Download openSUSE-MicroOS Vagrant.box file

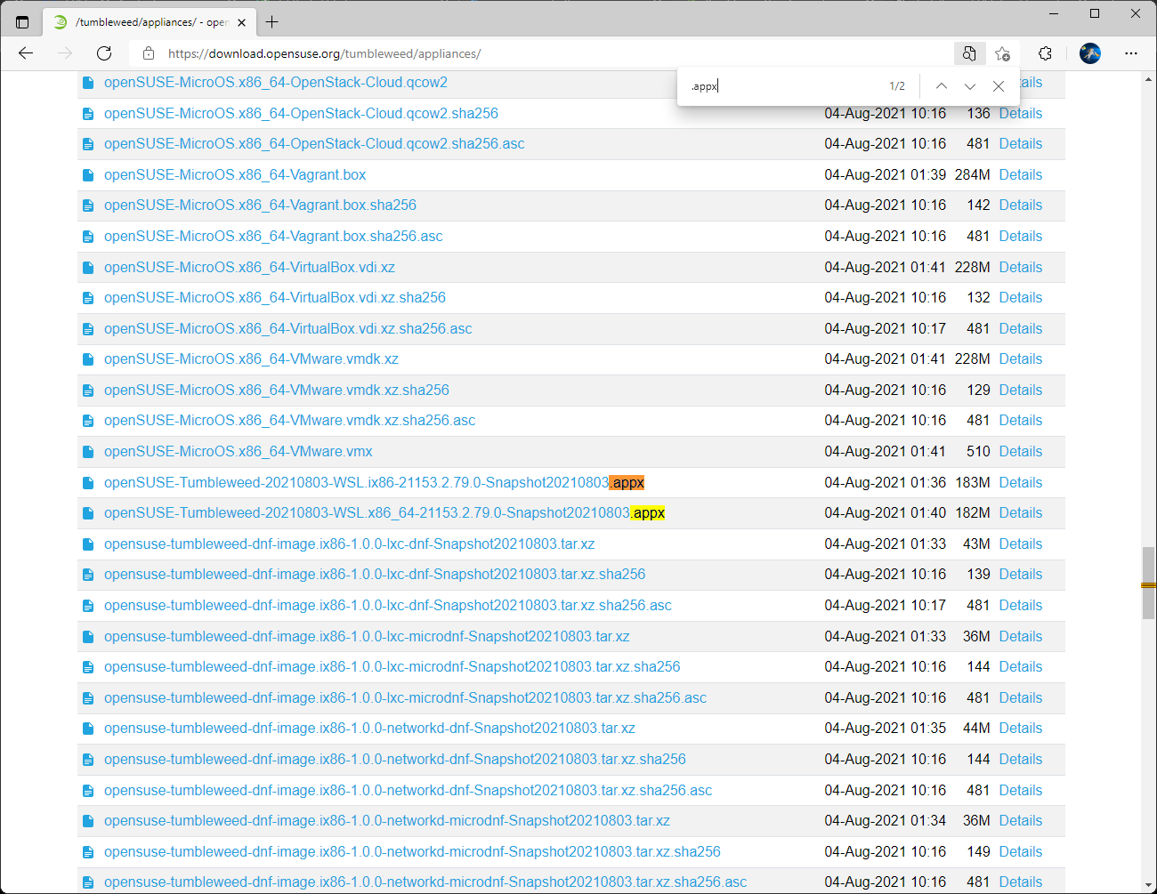click(235, 174)
